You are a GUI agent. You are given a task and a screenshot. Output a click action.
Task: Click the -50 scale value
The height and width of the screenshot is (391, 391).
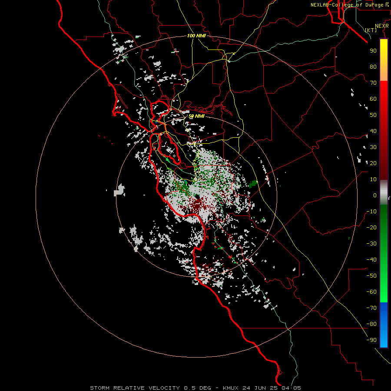371,276
